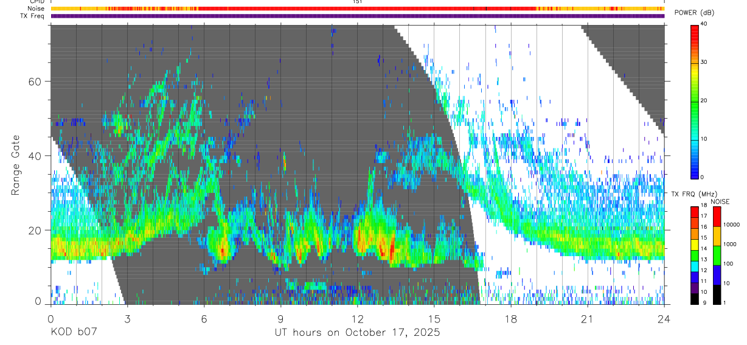The width and height of the screenshot is (747, 345).
Task: Click x-axis tick label 12
Action: [x=357, y=318]
